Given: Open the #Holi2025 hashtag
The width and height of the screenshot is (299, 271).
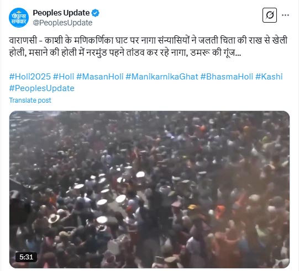Looking at the screenshot, I should tap(30, 77).
